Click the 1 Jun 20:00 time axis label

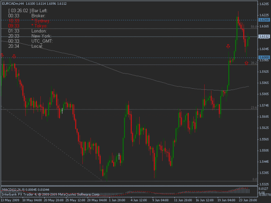point(117,200)
